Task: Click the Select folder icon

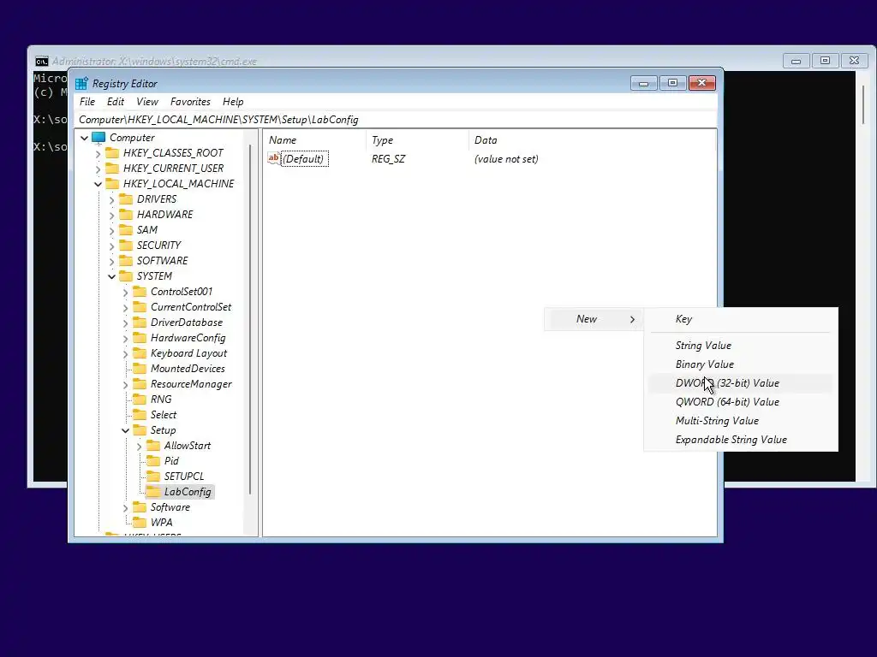Action: (x=140, y=415)
